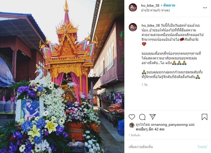Open the comment speech bubble icon
This screenshot has height=153, width=211.
coord(142,117)
